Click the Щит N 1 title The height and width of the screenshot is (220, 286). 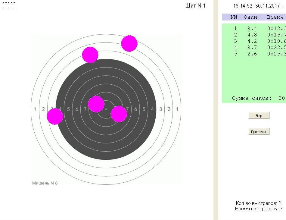coord(196,6)
